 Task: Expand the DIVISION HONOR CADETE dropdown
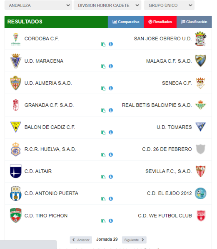107,5
